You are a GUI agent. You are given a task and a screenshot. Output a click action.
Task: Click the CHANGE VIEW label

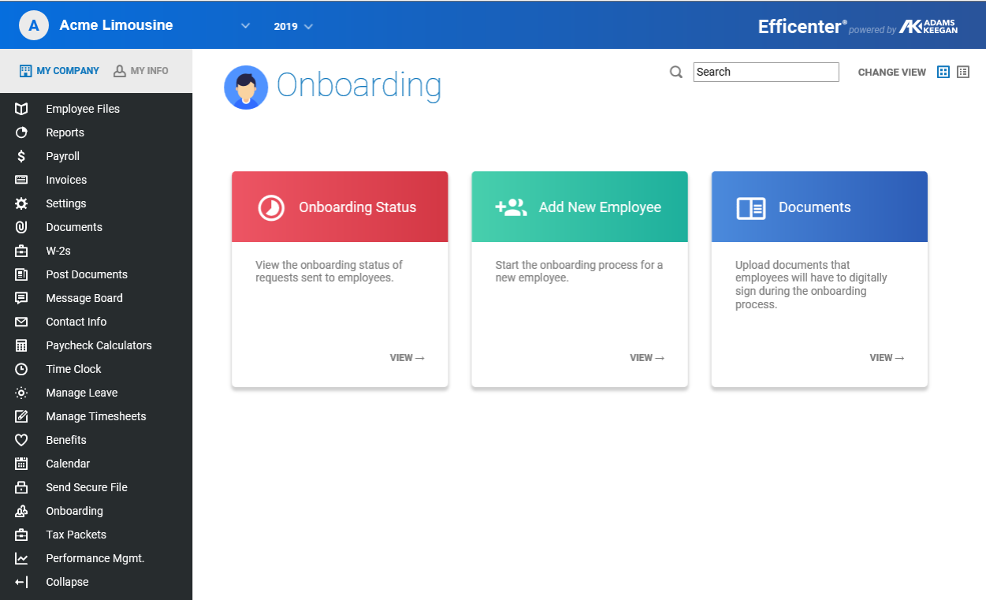tap(892, 72)
